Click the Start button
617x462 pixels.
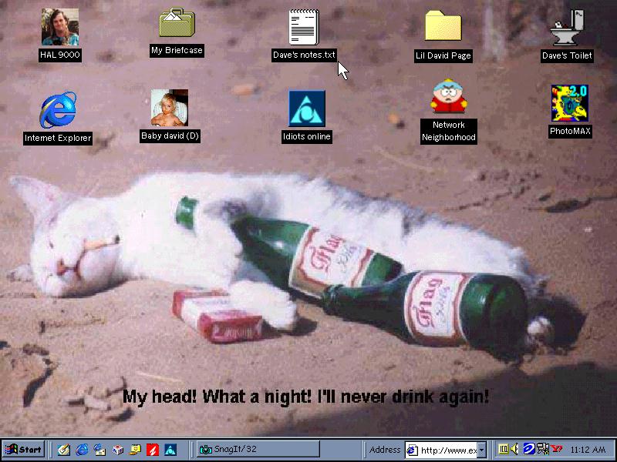[23, 450]
